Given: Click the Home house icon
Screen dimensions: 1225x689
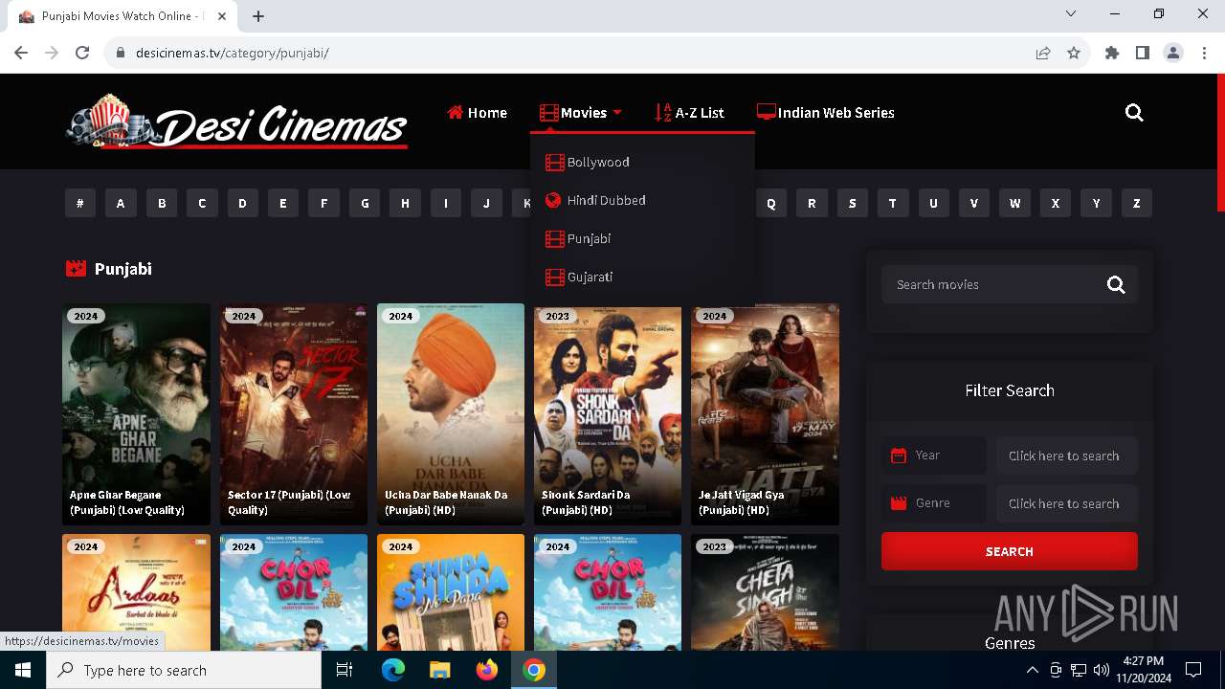Looking at the screenshot, I should point(456,112).
